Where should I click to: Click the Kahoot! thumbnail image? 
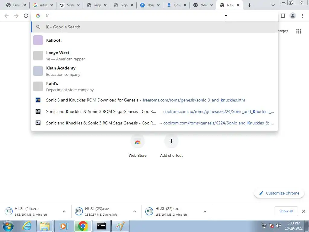click(38, 40)
